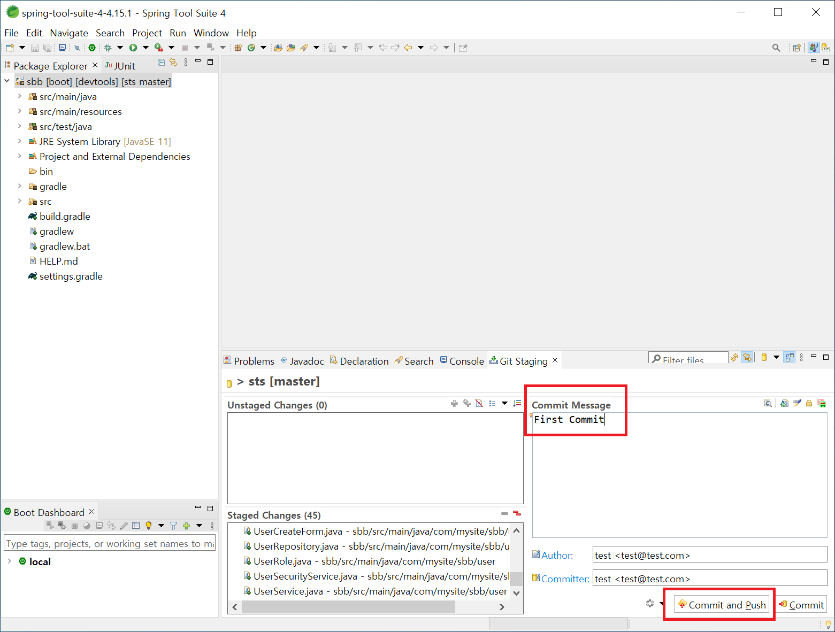835x632 pixels.
Task: Open the repository selection dropdown in Git Staging
Action: [x=776, y=357]
